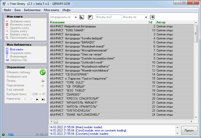
Task: Click the plus icon beside Подключение
Action: [x=43, y=86]
